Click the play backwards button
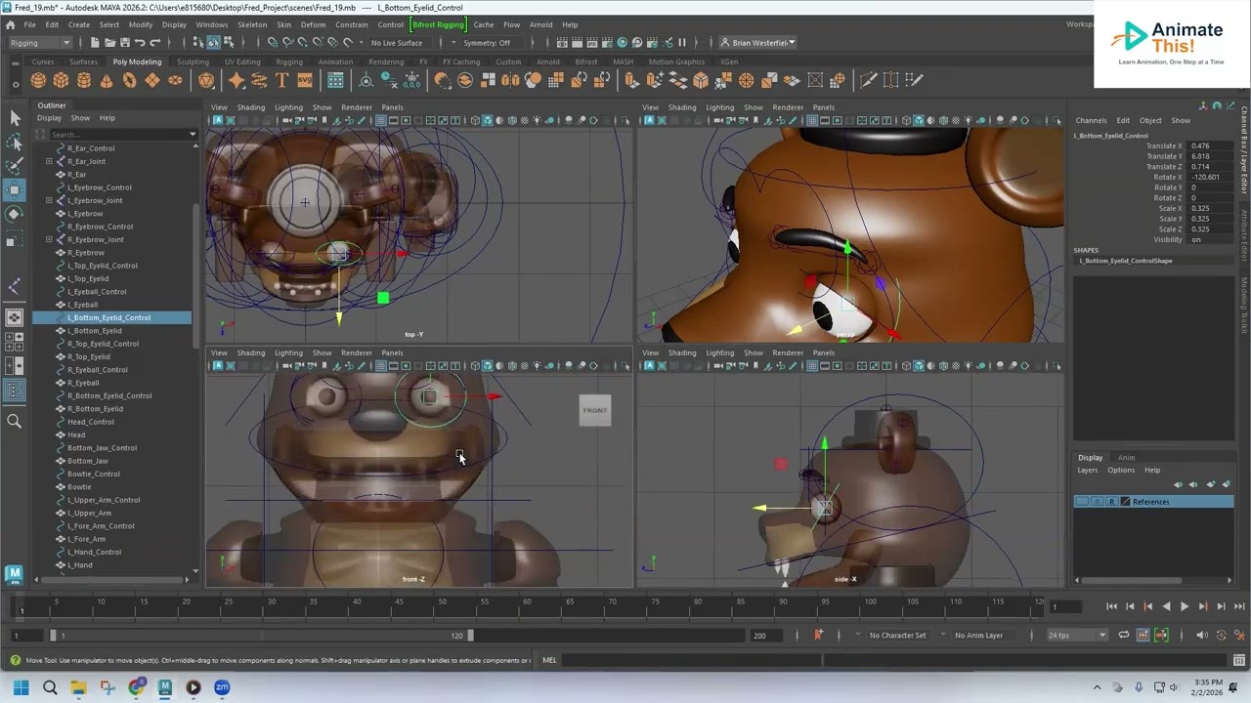 click(x=1166, y=606)
